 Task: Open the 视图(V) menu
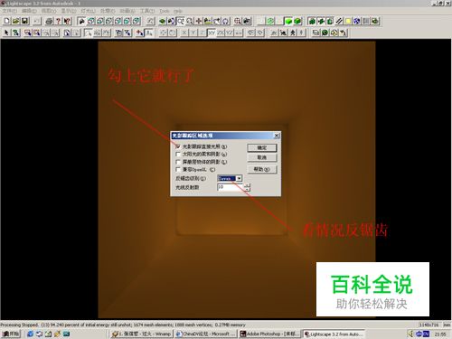pos(49,11)
